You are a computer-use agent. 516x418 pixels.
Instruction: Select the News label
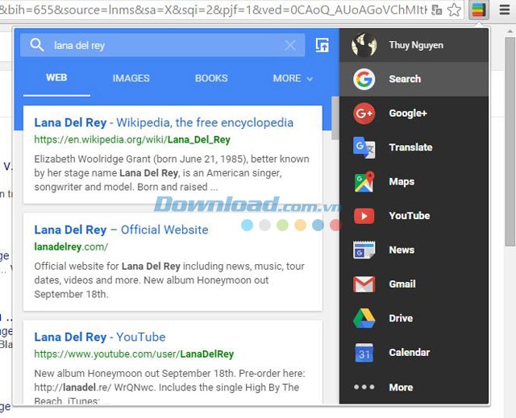(x=402, y=250)
